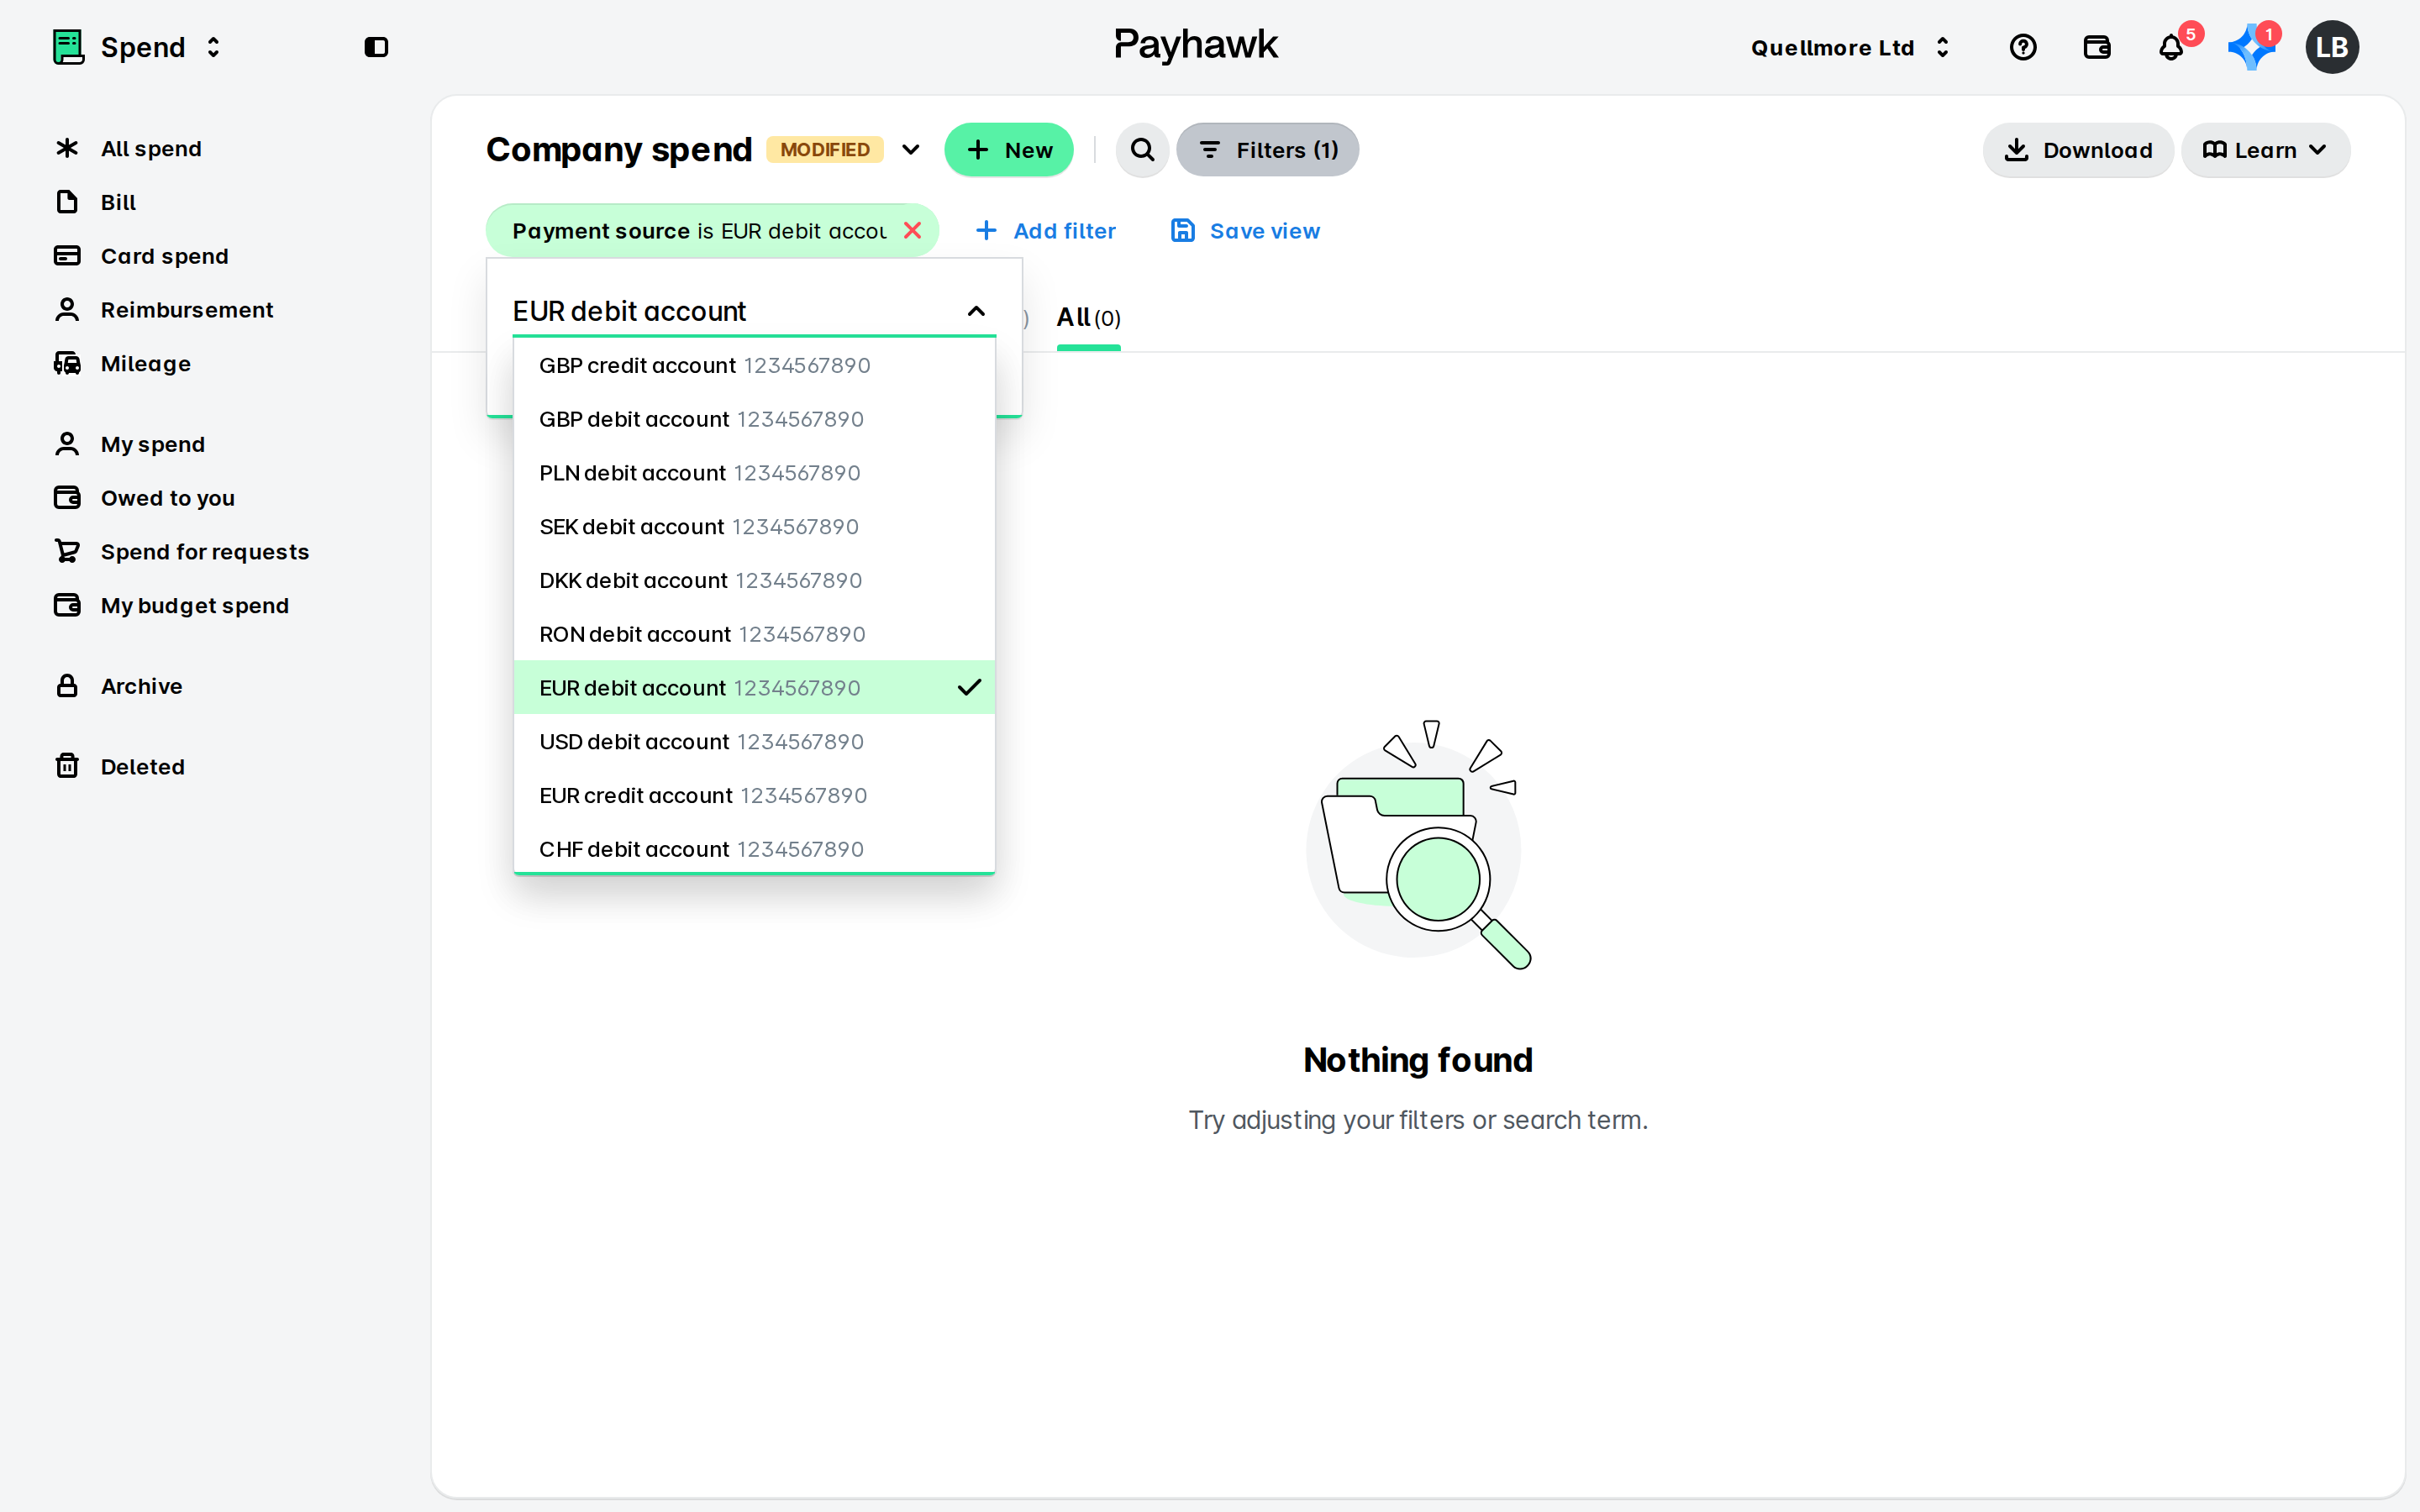The image size is (2420, 1512).
Task: Click the search magnifier icon
Action: pyautogui.click(x=1142, y=150)
